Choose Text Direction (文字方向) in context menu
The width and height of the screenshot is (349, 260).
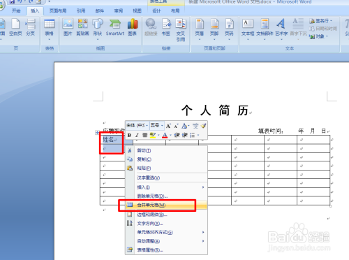click(x=166, y=224)
